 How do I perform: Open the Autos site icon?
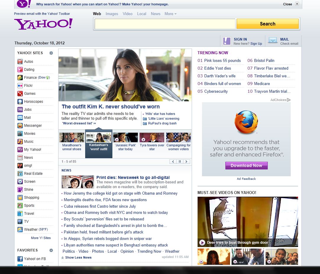tap(20, 62)
